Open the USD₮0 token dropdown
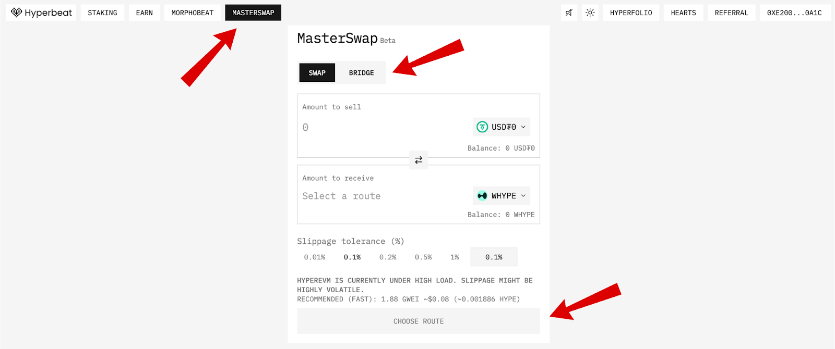The image size is (835, 349). pyautogui.click(x=502, y=127)
